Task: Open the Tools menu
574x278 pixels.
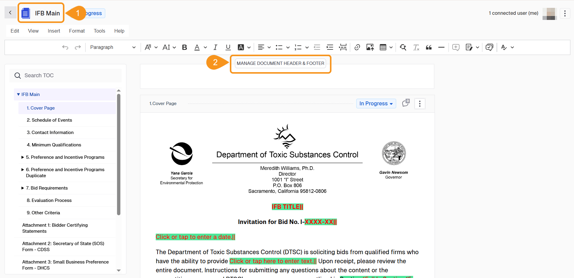Action: (99, 30)
